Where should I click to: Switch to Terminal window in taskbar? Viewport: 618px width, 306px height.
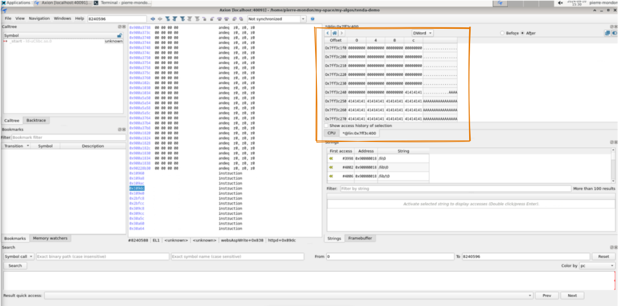tap(122, 3)
